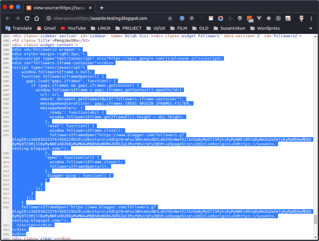Open the gray stacked-layers extension icon

191,19
